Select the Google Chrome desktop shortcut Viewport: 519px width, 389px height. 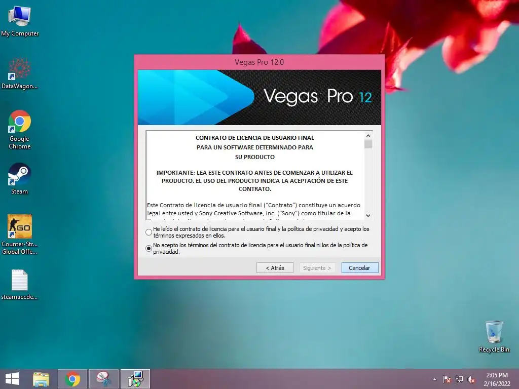tap(20, 129)
